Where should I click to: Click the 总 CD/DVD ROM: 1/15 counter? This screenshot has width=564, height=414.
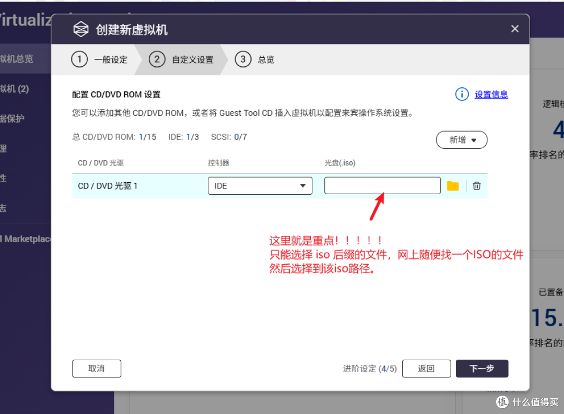(x=114, y=137)
